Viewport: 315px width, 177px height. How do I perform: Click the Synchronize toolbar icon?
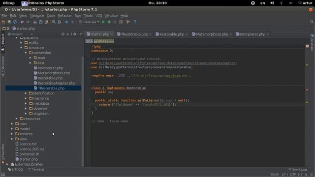(15, 22)
